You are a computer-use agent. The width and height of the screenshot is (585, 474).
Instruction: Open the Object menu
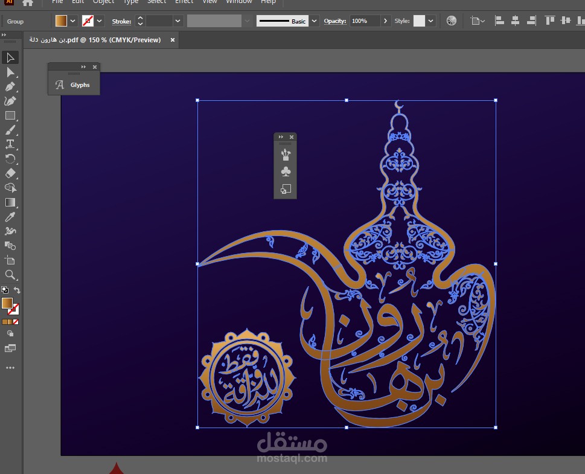pyautogui.click(x=103, y=2)
